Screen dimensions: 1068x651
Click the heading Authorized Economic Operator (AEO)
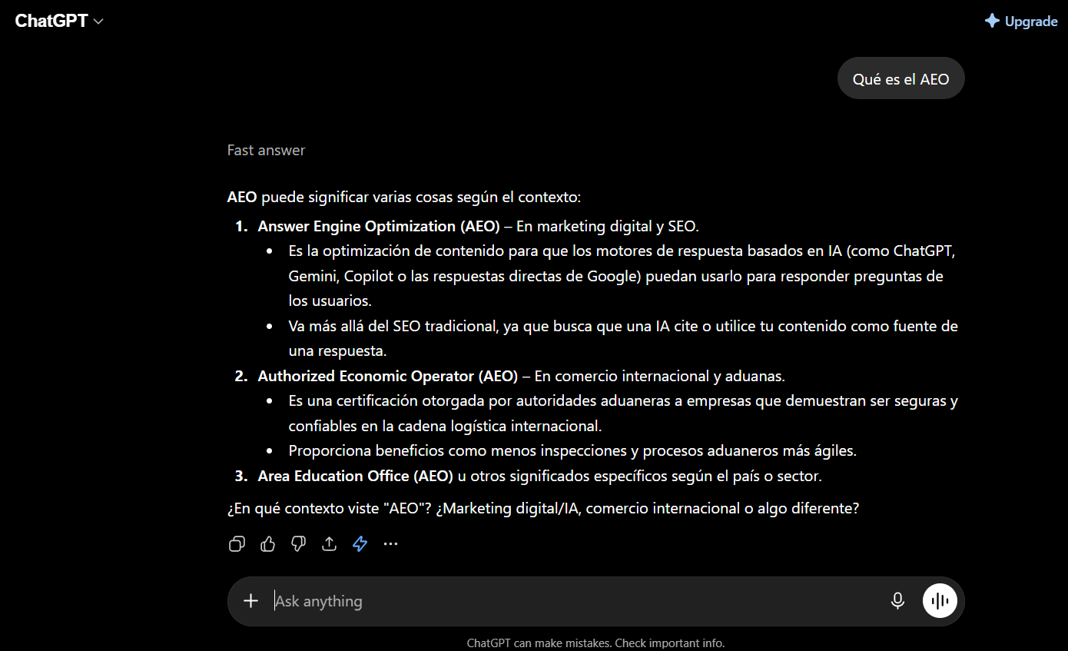tap(388, 376)
